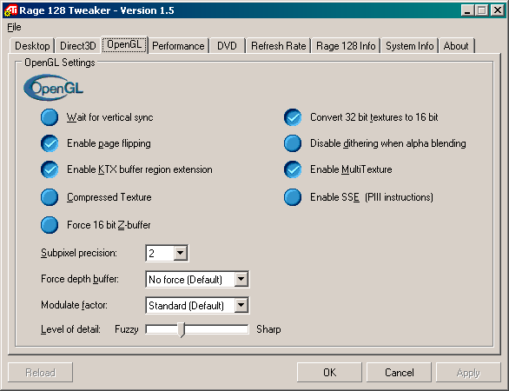
Task: View the Rage 128 Info tab
Action: (x=346, y=46)
